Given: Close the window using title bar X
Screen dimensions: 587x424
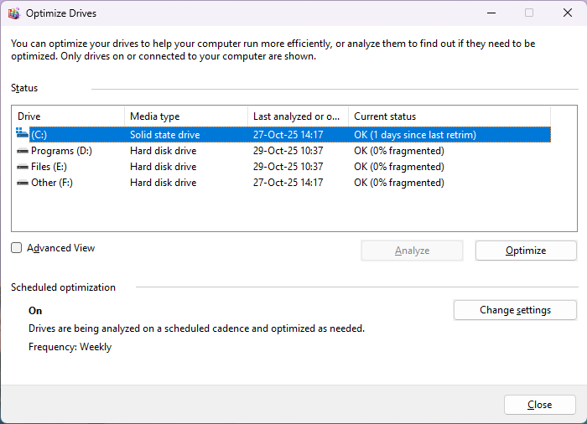Looking at the screenshot, I should click(x=567, y=13).
